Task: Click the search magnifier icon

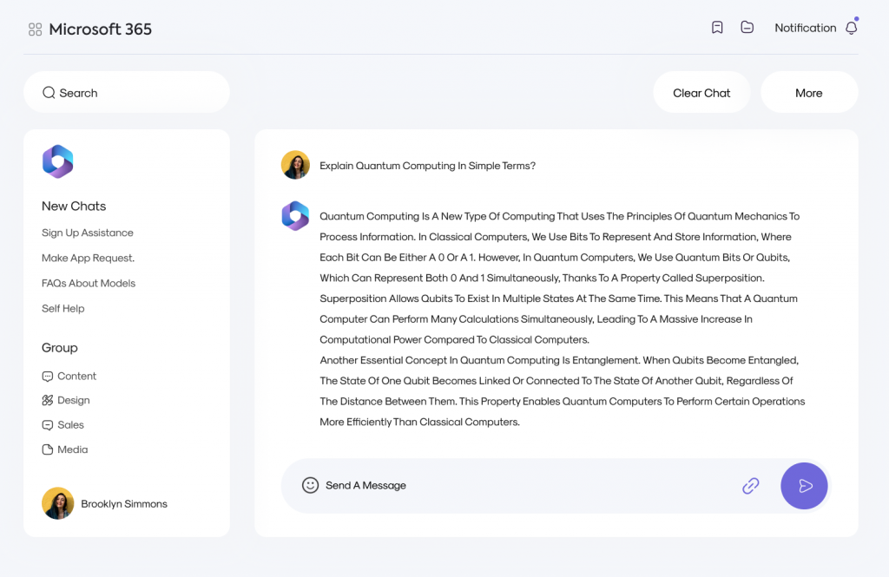Action: coord(49,92)
